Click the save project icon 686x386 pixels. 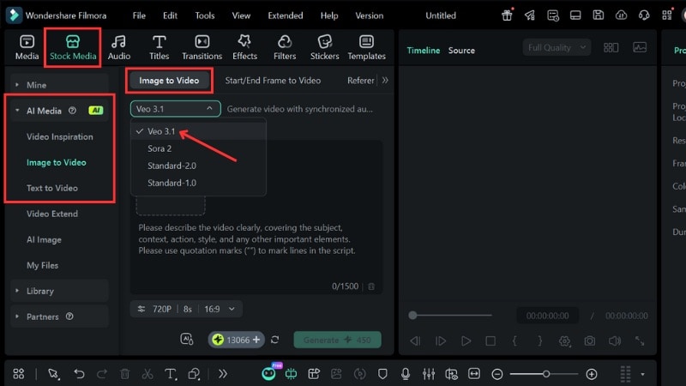598,15
